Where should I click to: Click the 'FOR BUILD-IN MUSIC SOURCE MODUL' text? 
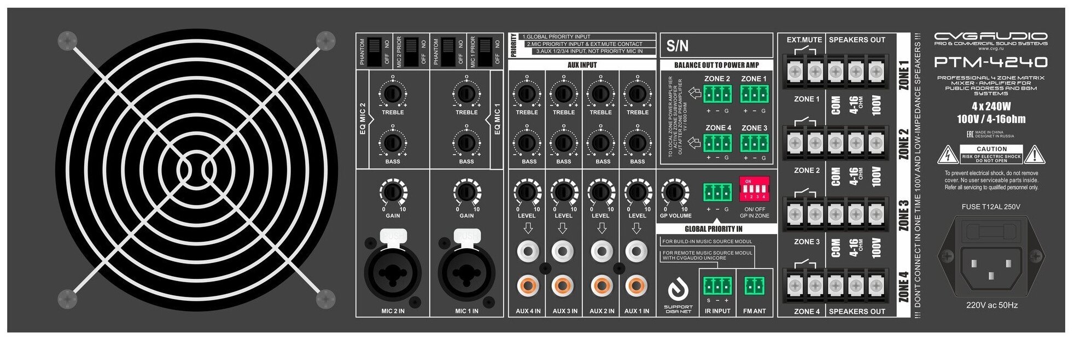pos(707,242)
